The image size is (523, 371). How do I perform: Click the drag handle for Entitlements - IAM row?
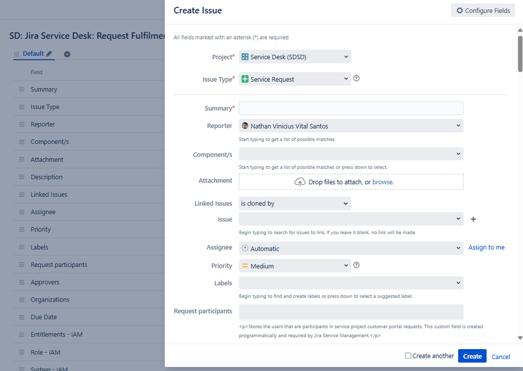[21, 334]
